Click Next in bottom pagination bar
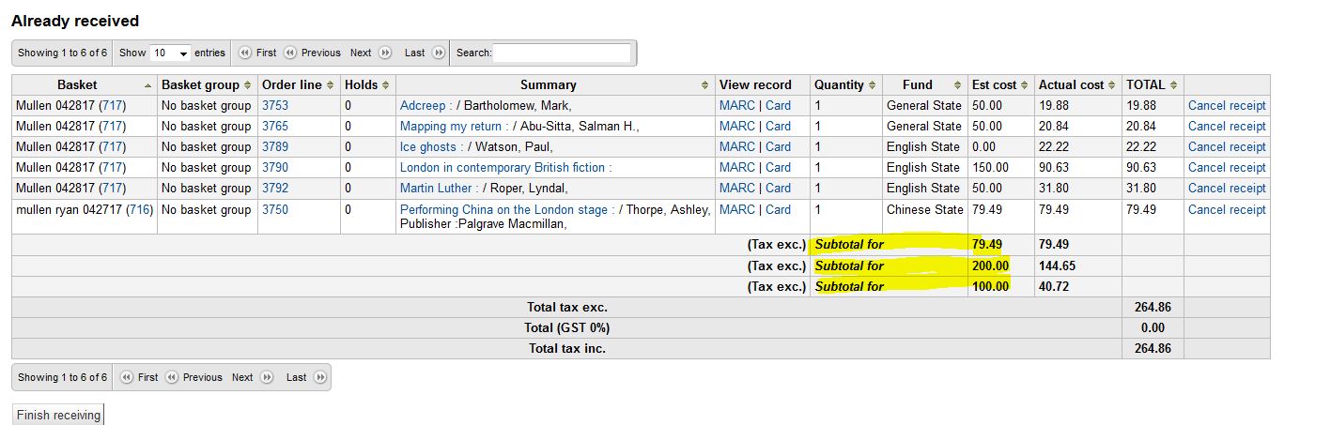This screenshot has width=1331, height=425. coord(251,377)
